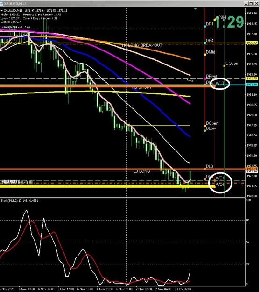Open the One Click Trading dropdown triangle
This screenshot has height=292, width=260.
[x=2, y=11]
